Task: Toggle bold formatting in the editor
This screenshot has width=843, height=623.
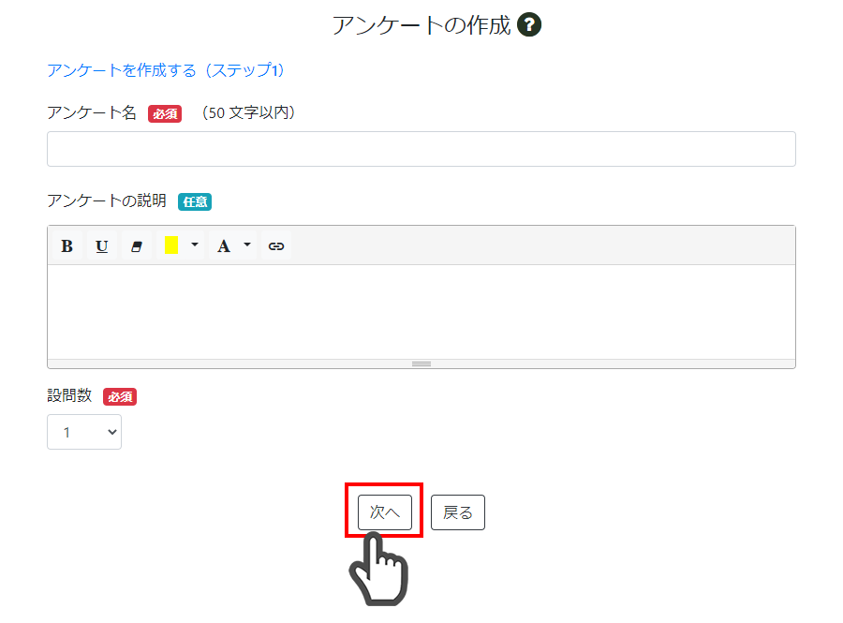Action: tap(67, 246)
